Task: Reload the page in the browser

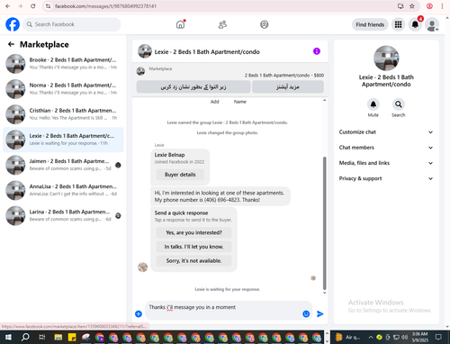Action: tap(33, 6)
